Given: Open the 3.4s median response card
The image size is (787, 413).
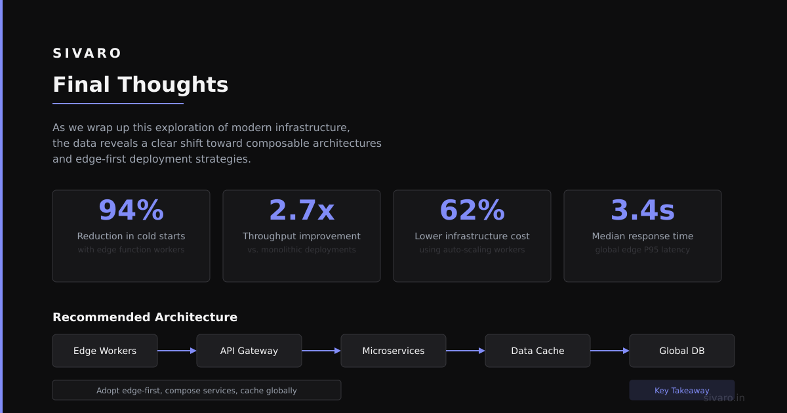Looking at the screenshot, I should [x=643, y=236].
